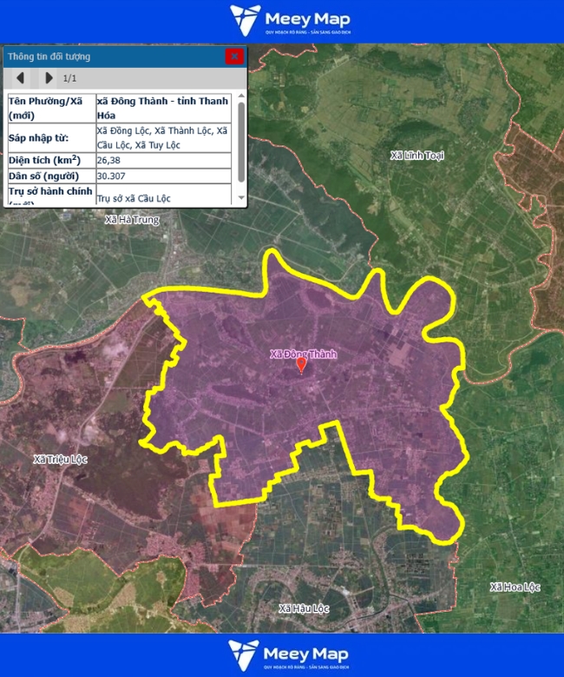Close the Thông tin đối tượng panel

233,56
